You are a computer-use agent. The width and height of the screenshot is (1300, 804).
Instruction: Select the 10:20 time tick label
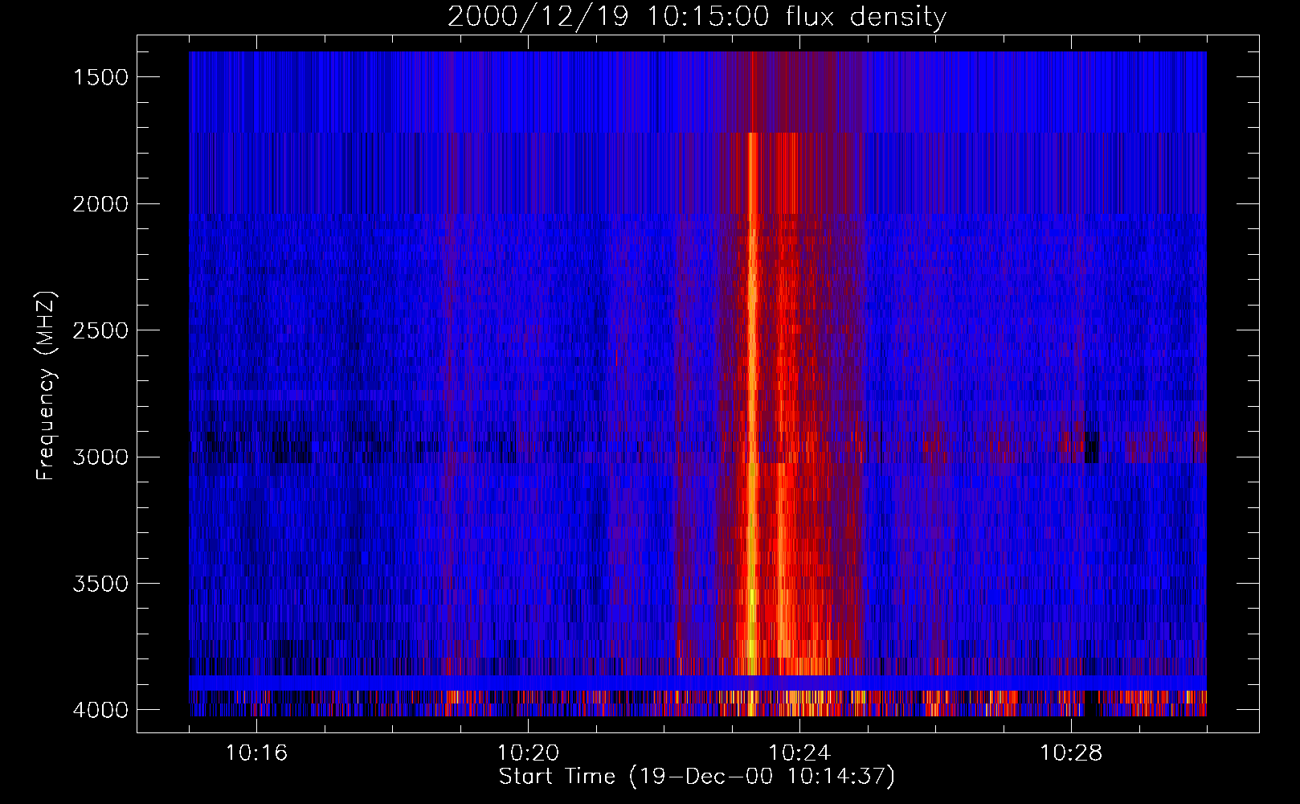click(x=528, y=753)
